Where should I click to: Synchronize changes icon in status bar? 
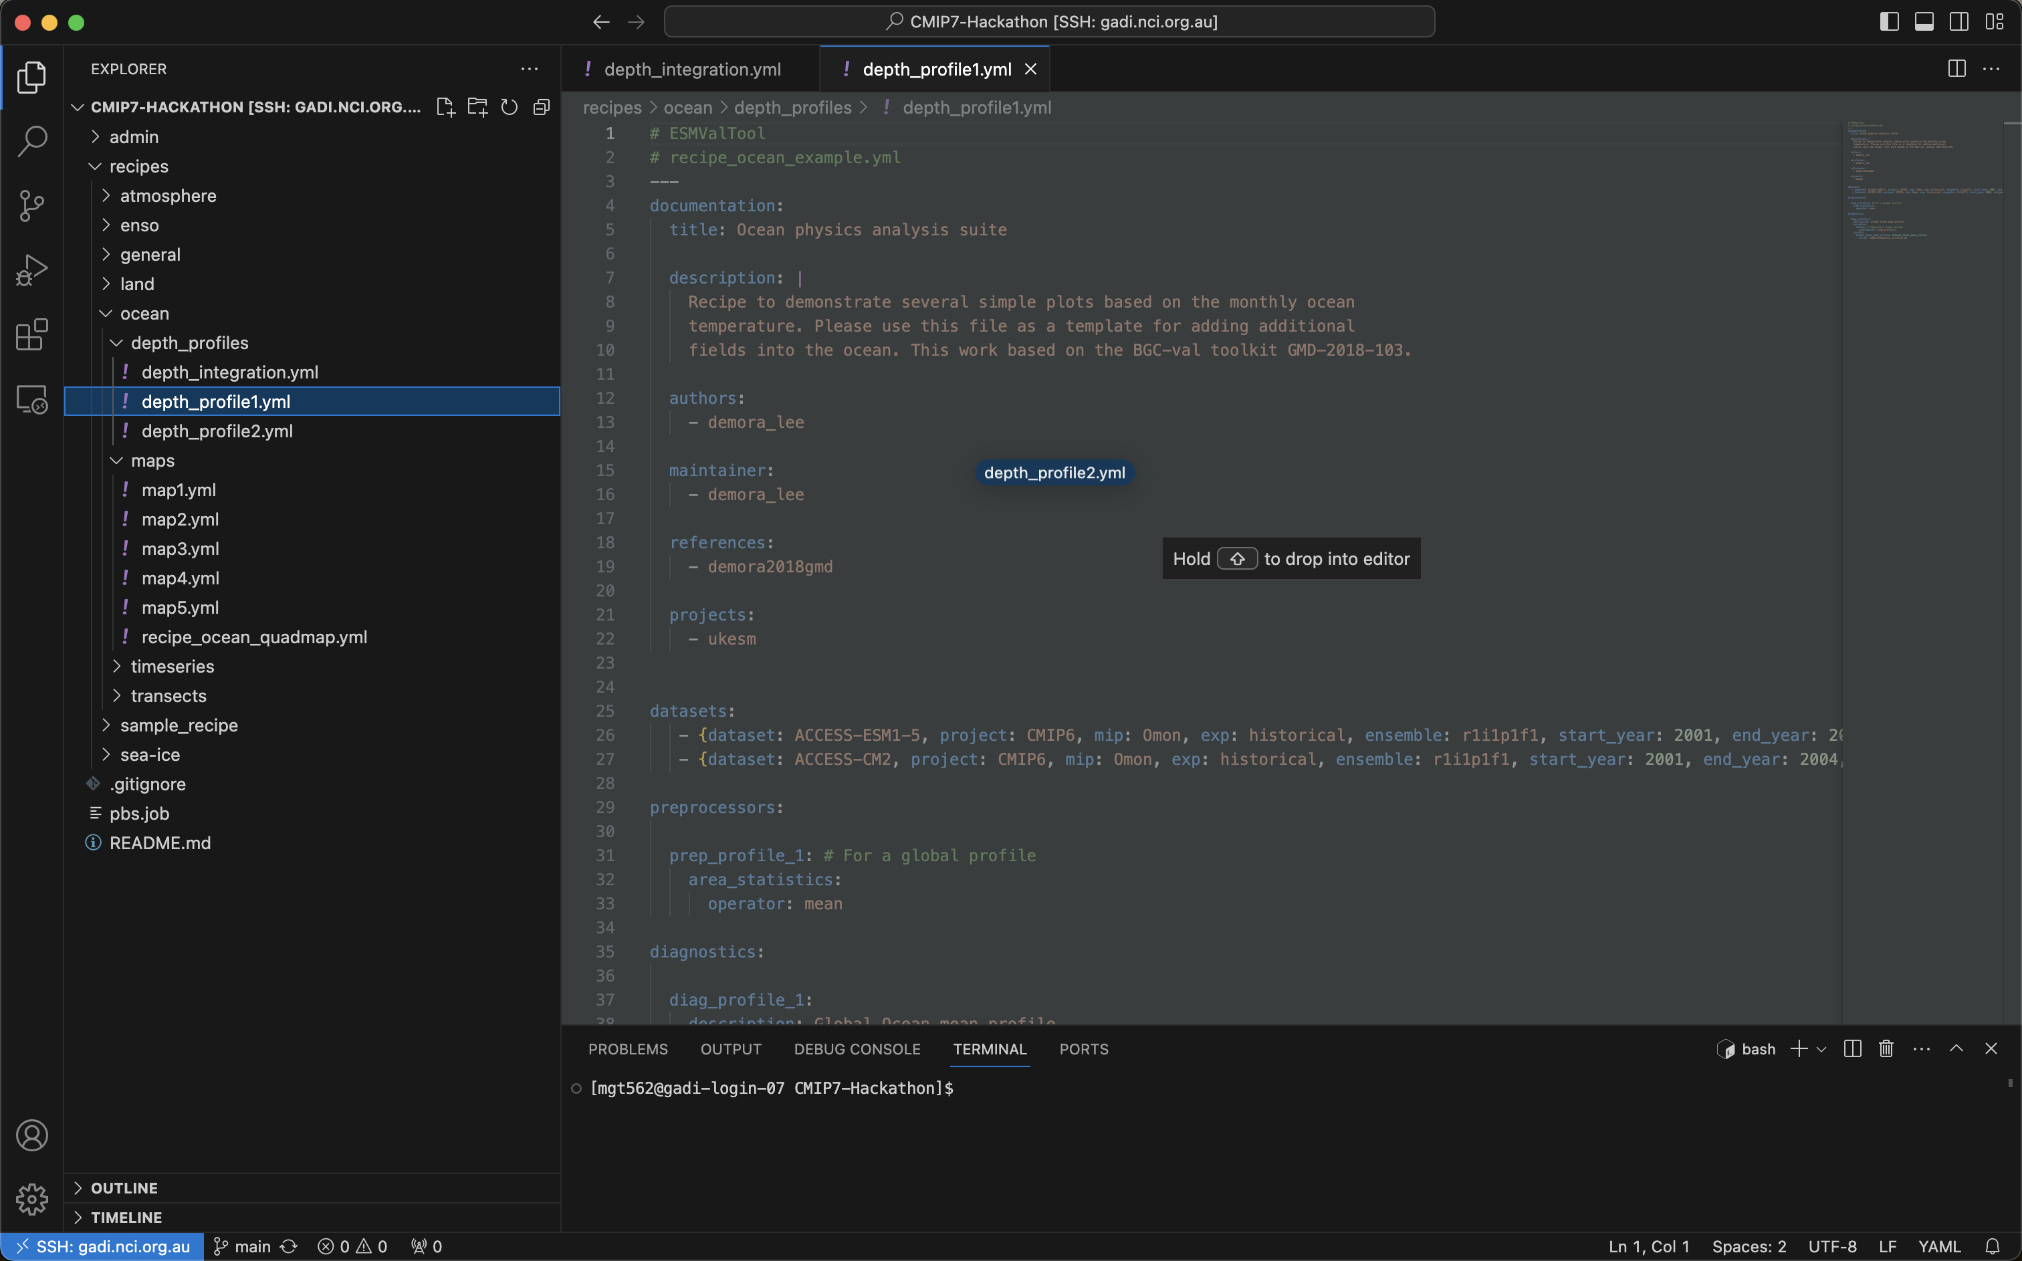(288, 1247)
